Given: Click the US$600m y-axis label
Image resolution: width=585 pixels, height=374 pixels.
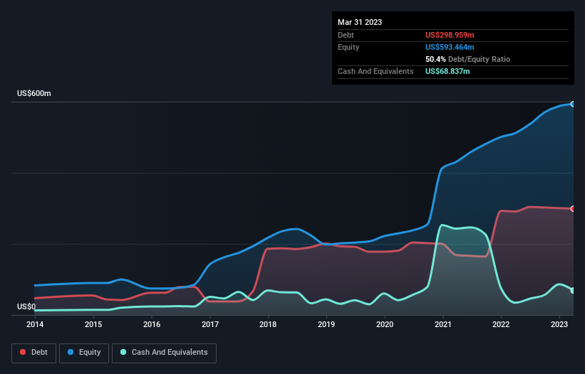Looking at the screenshot, I should 34,93.
